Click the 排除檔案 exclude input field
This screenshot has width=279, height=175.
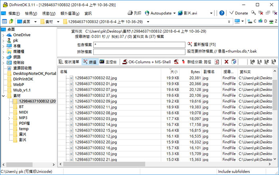coord(139,52)
